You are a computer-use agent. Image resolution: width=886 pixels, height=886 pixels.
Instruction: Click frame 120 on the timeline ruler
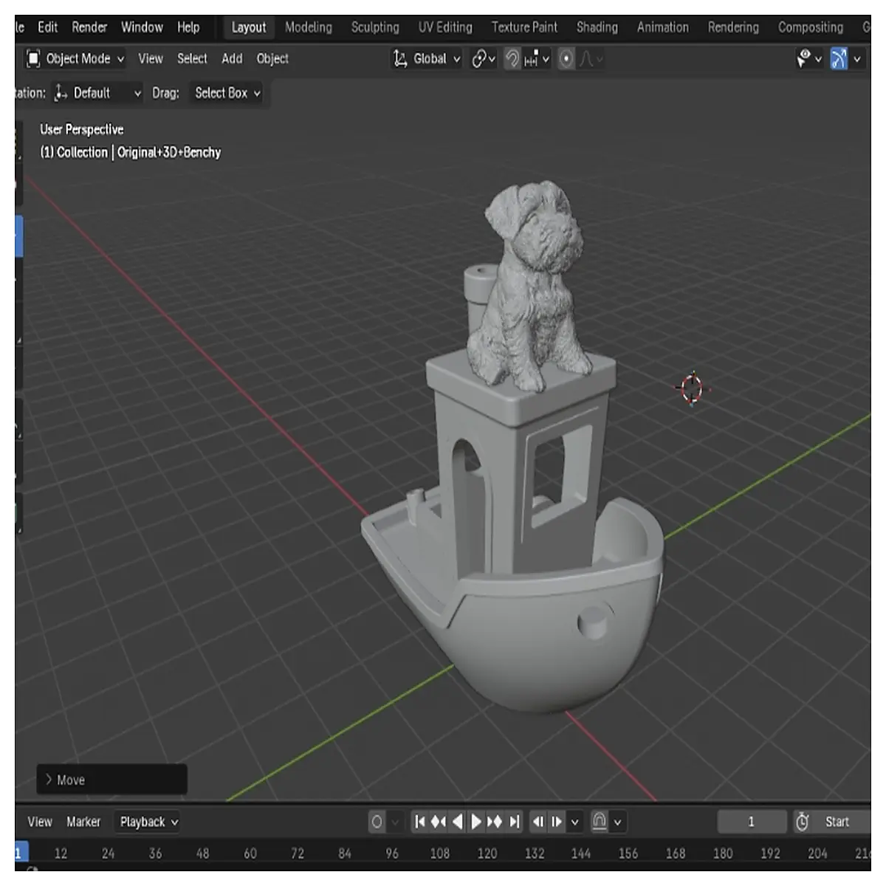coord(487,854)
